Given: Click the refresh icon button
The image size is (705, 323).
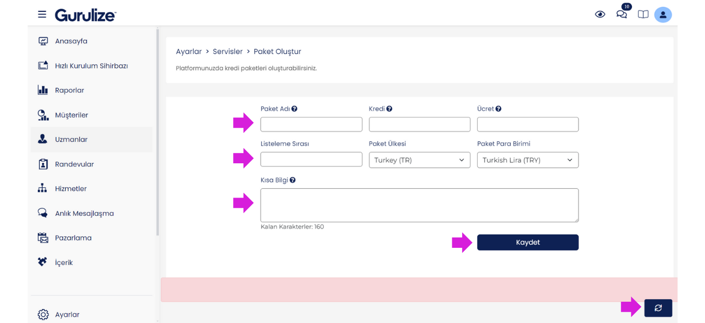Looking at the screenshot, I should point(658,308).
